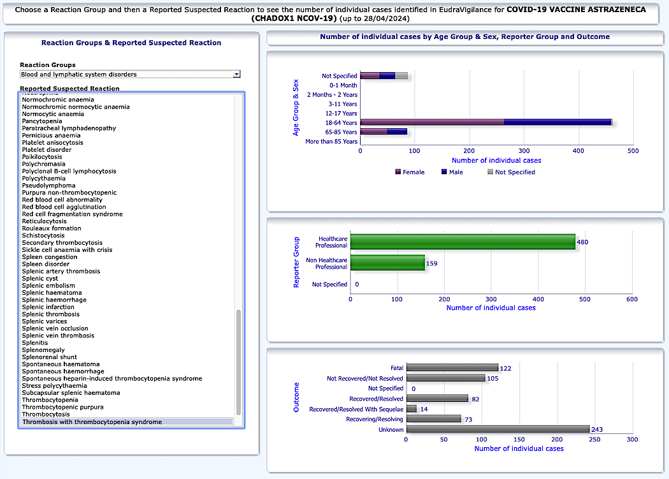Image resolution: width=669 pixels, height=479 pixels.
Task: Select 'Normochromic anaemia' list entry
Action: [58, 99]
